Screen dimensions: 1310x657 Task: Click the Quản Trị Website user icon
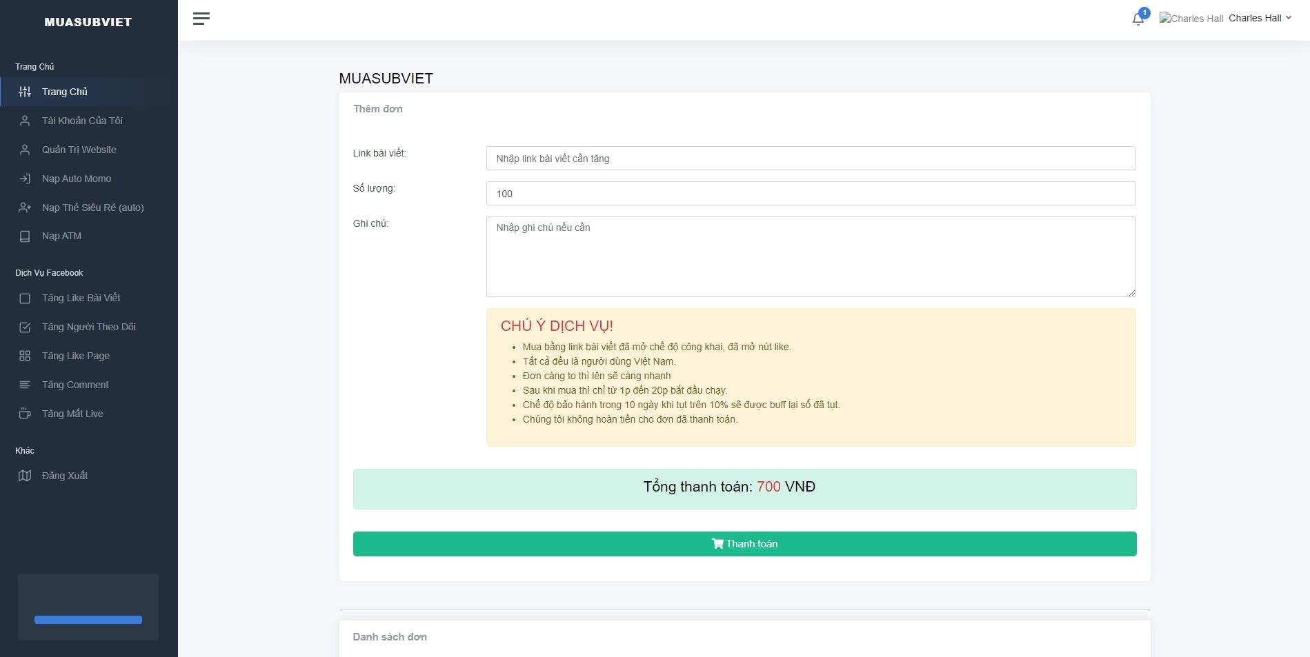(25, 150)
